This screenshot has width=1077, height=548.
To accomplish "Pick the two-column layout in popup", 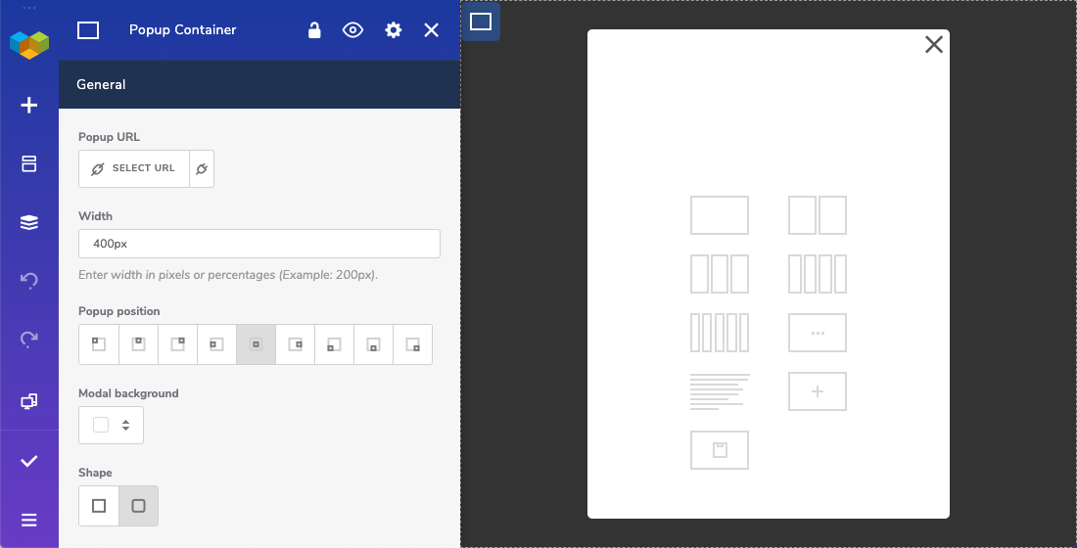I will pyautogui.click(x=818, y=215).
